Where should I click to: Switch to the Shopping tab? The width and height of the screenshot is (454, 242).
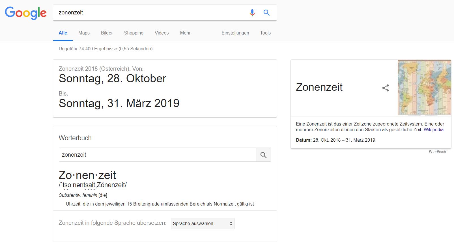[134, 33]
